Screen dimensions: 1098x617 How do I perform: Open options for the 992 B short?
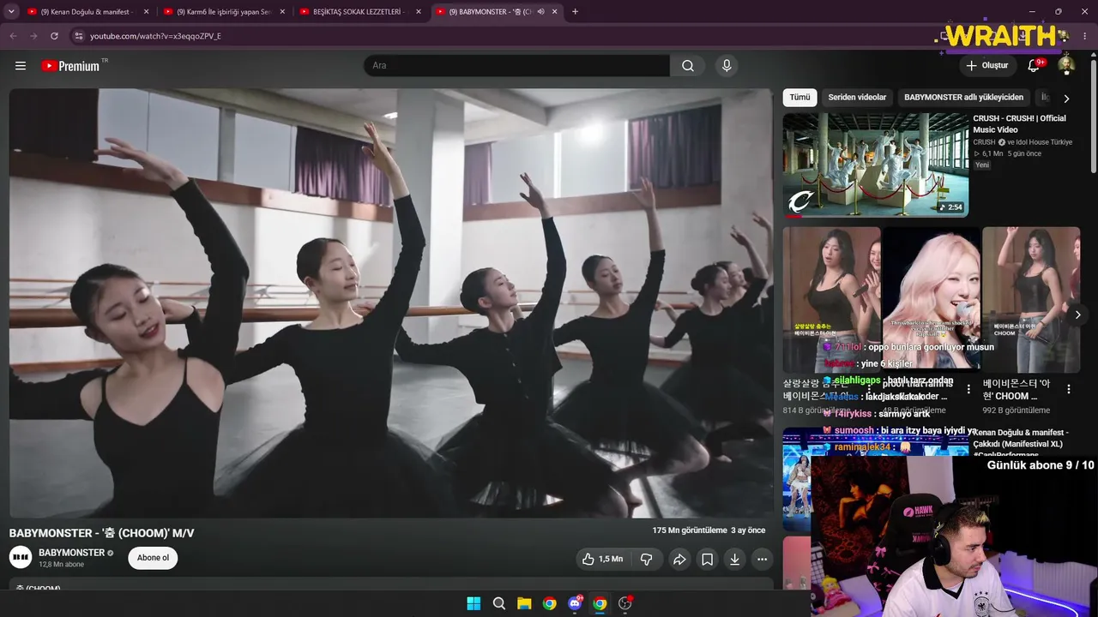point(1069,389)
